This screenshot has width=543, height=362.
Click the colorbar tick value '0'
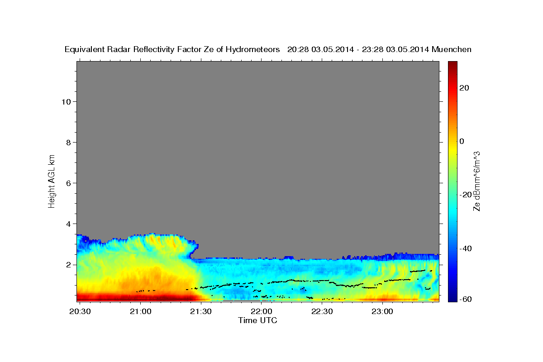coord(462,141)
